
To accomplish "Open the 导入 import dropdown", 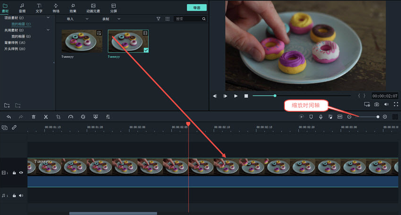I will click(77, 19).
